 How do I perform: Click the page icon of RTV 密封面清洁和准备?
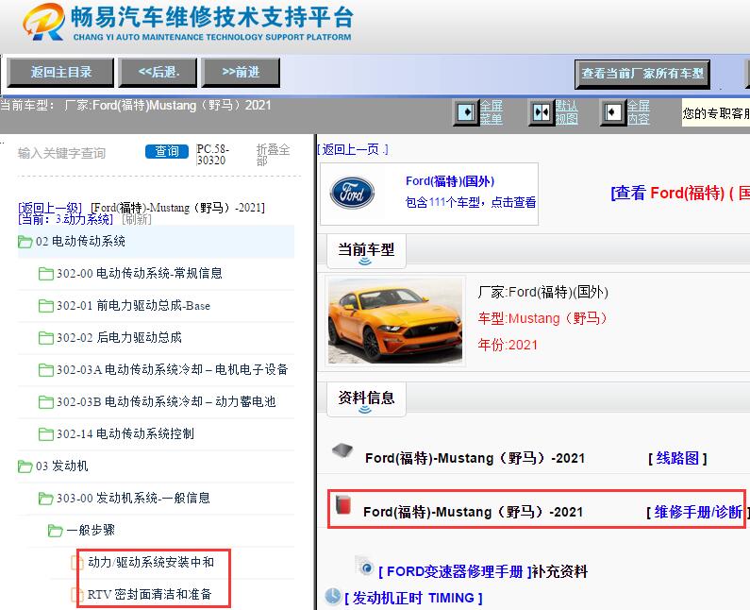(76, 595)
